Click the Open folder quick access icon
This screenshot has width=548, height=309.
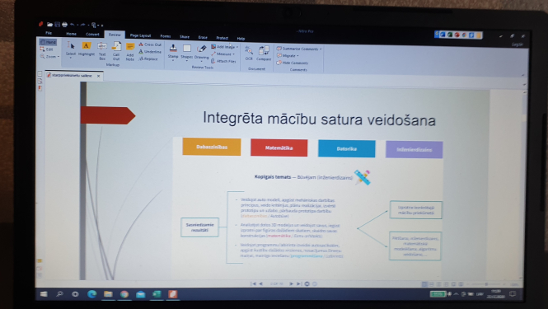click(49, 24)
